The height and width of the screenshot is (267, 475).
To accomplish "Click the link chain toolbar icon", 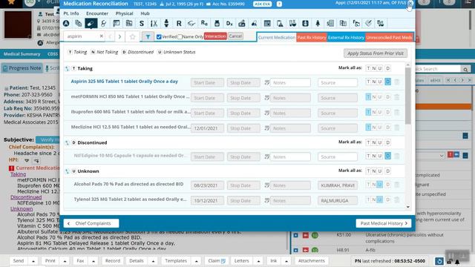I will point(104,23).
